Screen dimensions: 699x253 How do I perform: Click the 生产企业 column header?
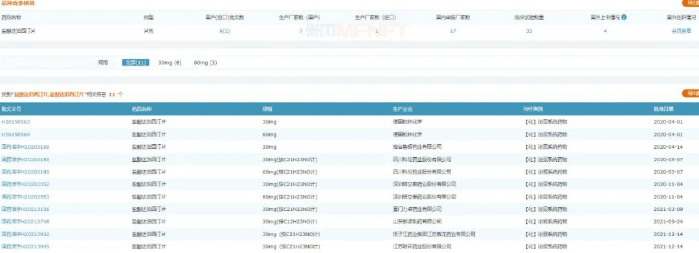point(403,109)
